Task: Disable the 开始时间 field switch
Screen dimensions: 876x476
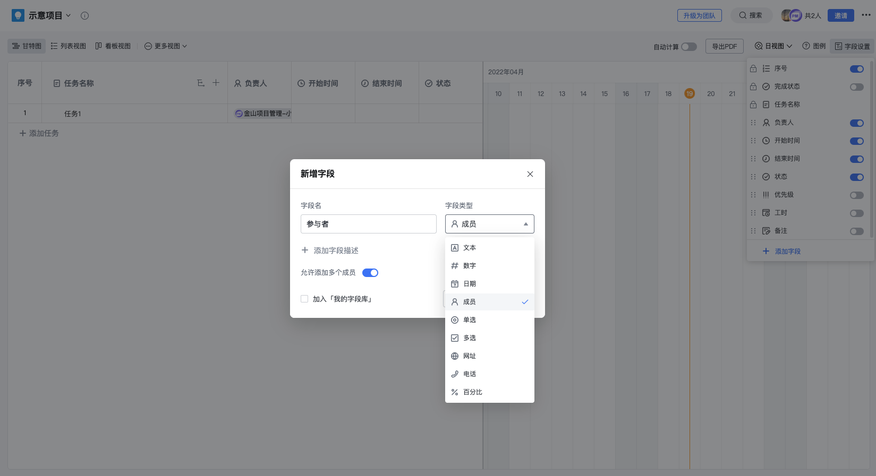Action: pos(857,141)
